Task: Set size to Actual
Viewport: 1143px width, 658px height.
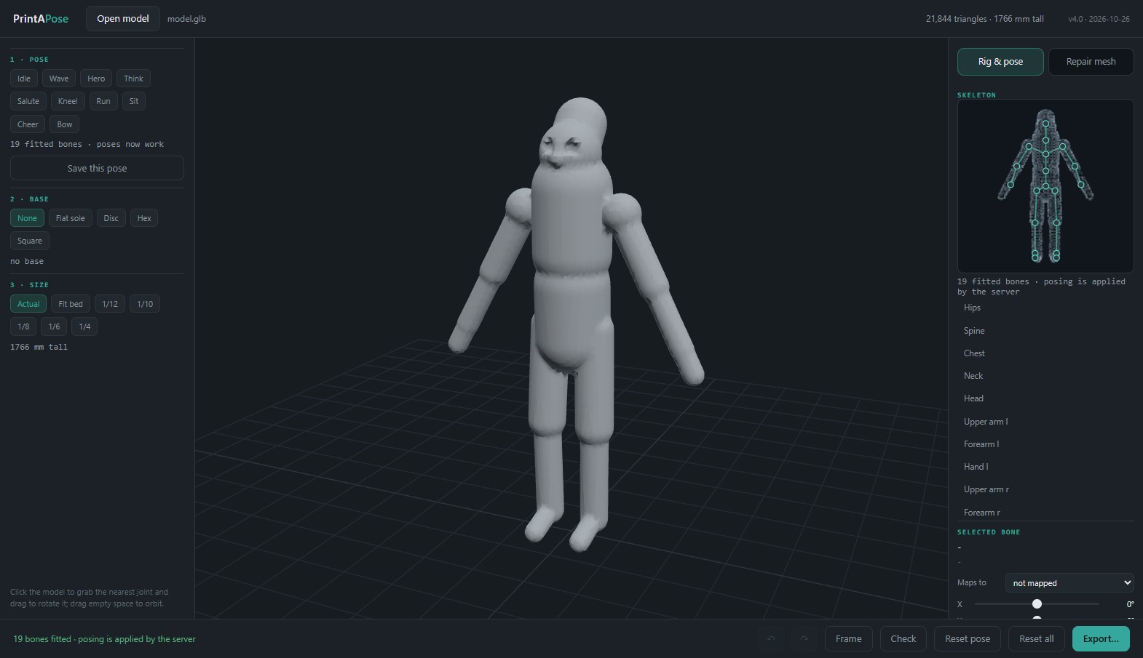Action: (28, 304)
